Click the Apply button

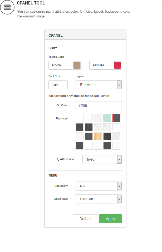[111, 219]
